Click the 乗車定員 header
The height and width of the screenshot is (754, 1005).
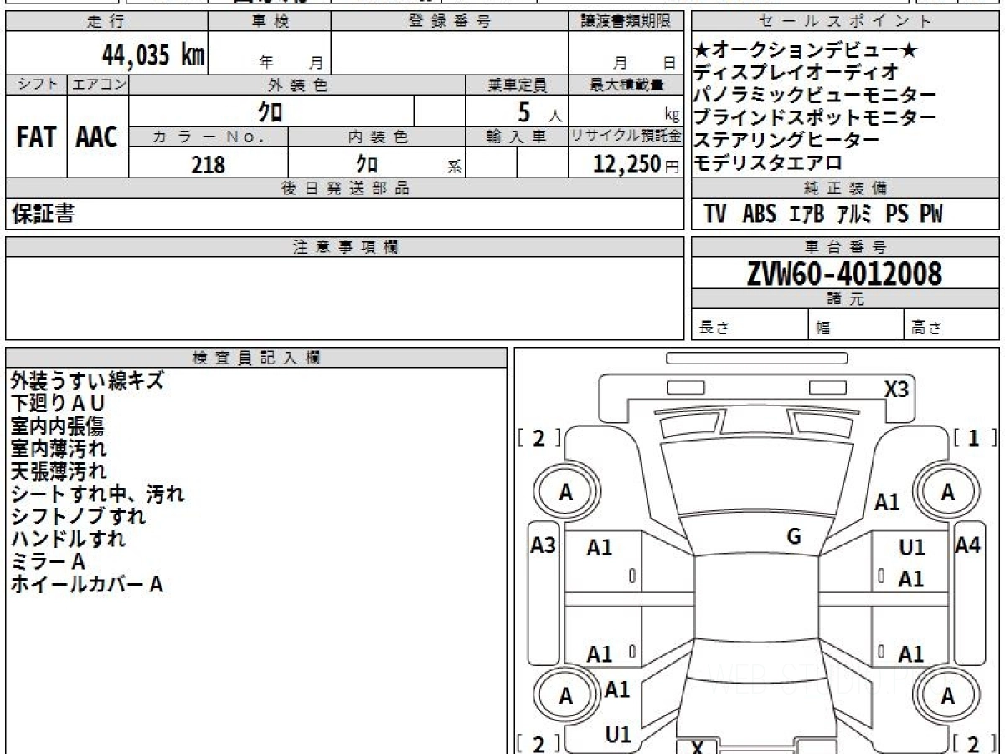click(517, 85)
